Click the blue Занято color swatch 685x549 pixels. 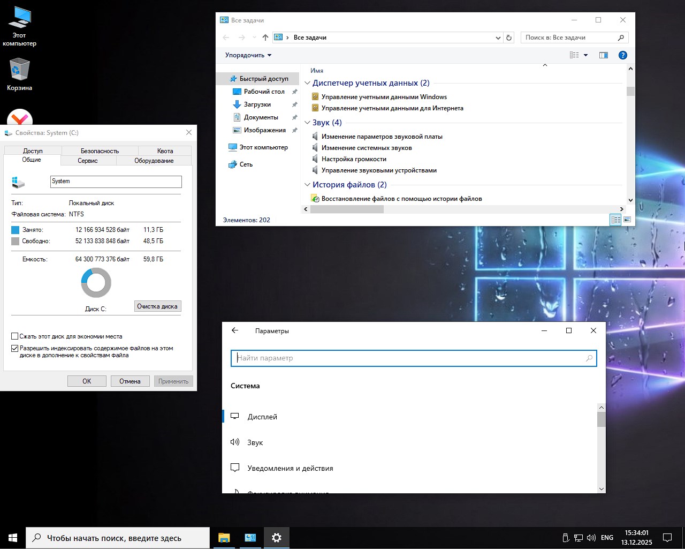14,229
